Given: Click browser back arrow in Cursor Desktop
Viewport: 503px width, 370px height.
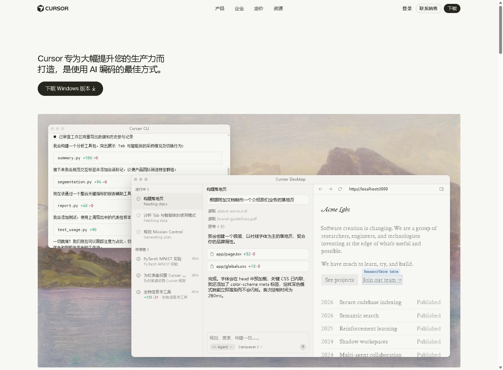Looking at the screenshot, I should coord(321,189).
